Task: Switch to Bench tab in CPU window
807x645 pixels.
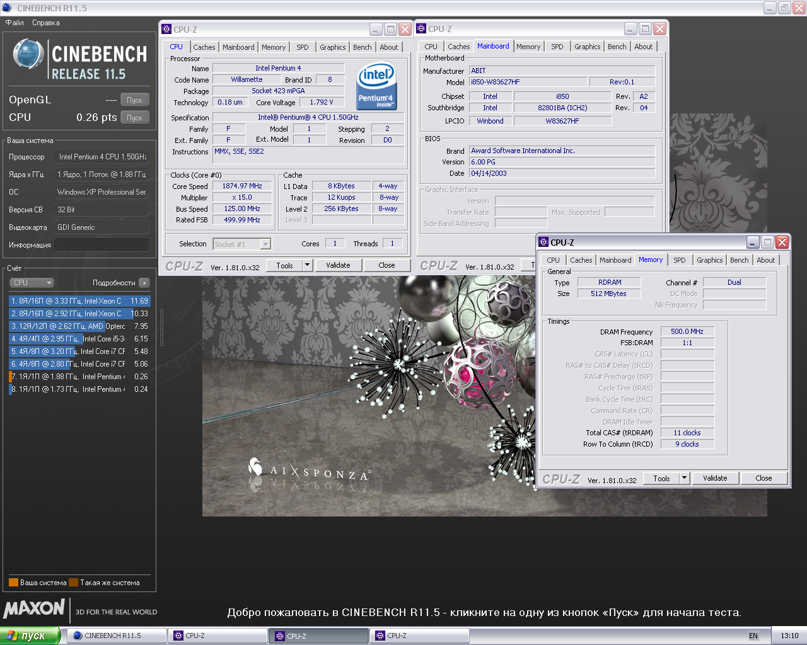Action: coord(363,47)
